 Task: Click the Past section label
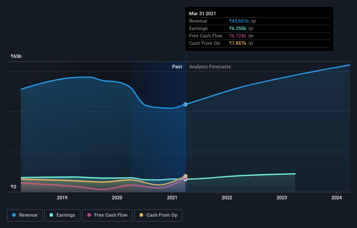coord(177,67)
